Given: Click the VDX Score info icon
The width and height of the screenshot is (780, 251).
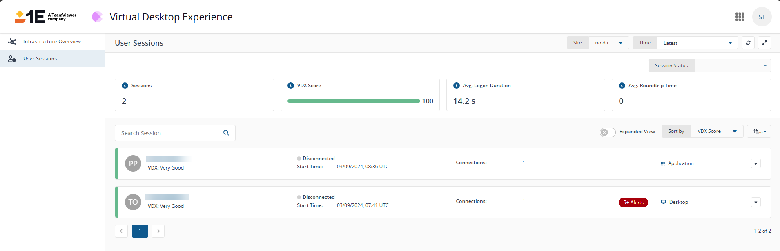Looking at the screenshot, I should (291, 86).
